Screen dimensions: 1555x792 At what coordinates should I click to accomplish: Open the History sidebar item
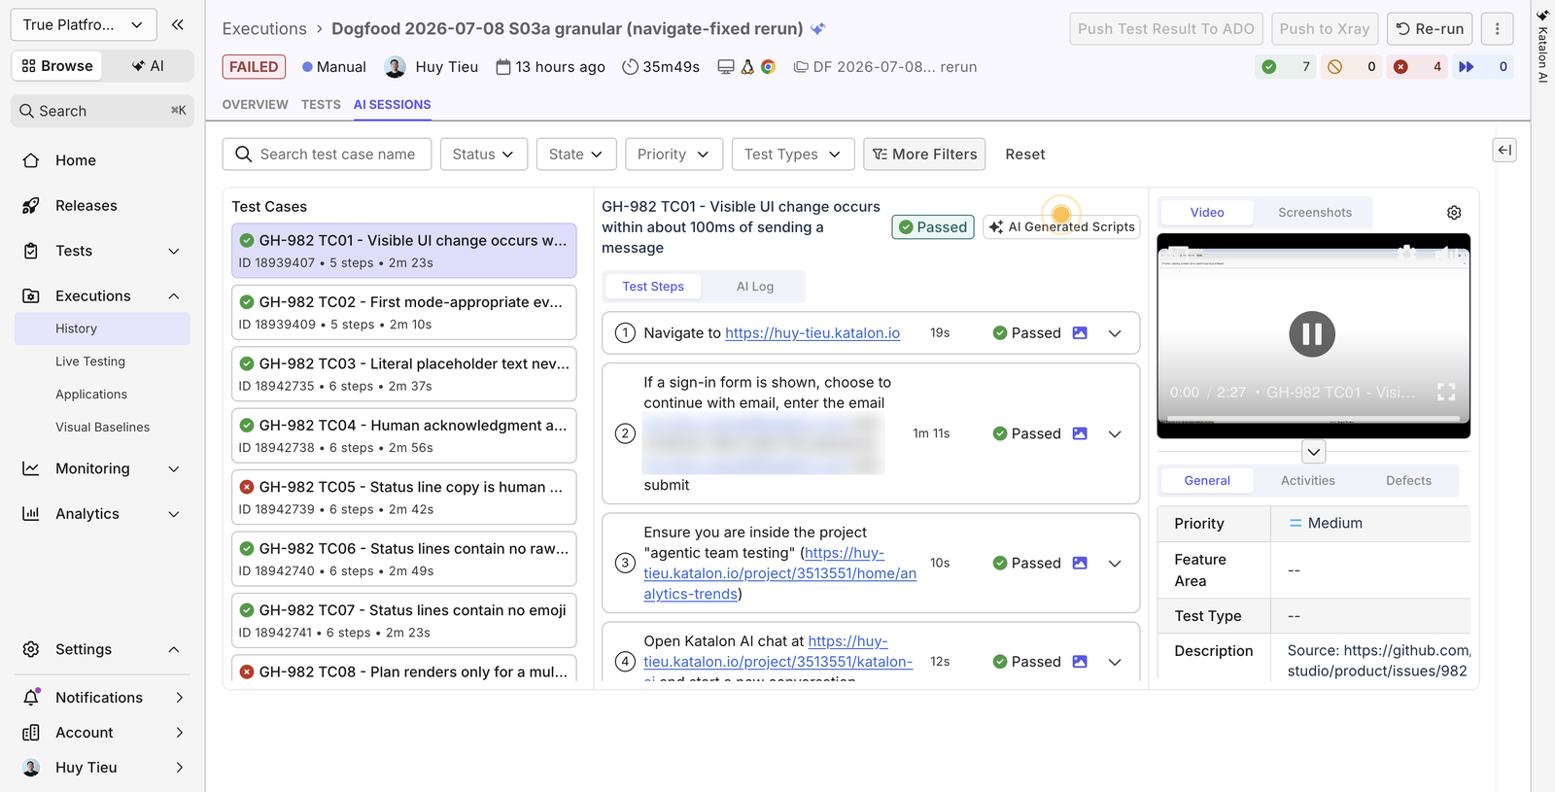[x=102, y=328]
